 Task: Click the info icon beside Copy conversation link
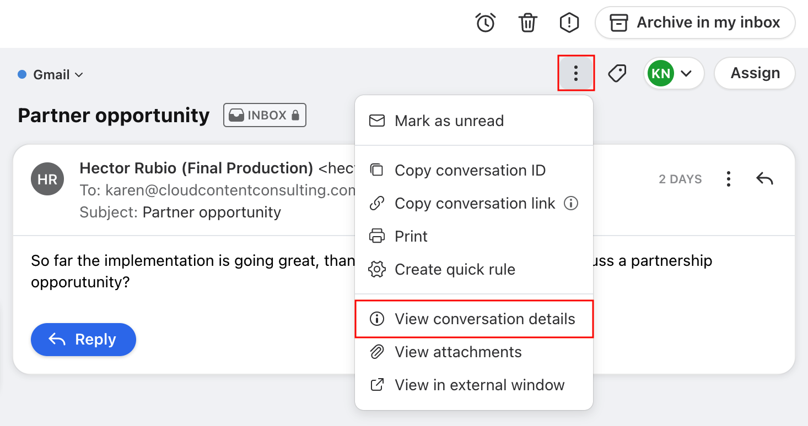(x=571, y=204)
